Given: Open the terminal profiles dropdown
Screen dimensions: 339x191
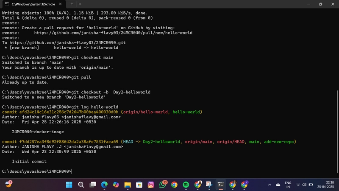Looking at the screenshot, I should pyautogui.click(x=80, y=4).
